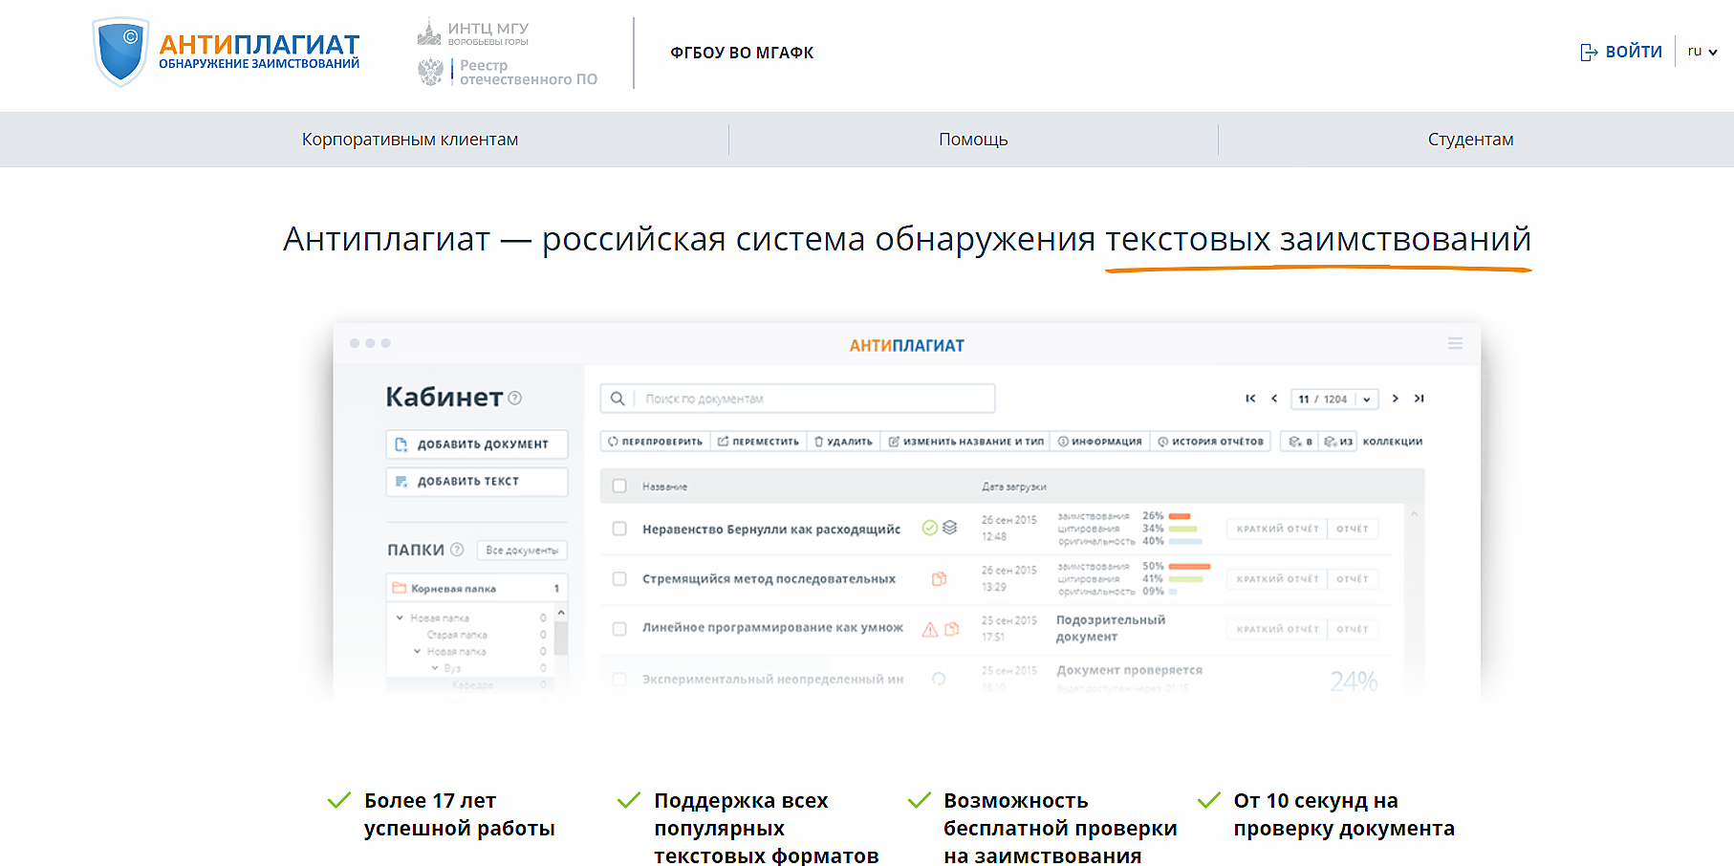
Task: Click orange copy icon on Линейное программирование row
Action: pos(951,629)
